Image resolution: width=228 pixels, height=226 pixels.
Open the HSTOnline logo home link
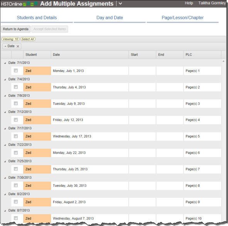(19, 4)
